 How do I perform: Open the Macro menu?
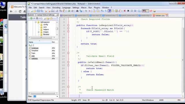click(84, 8)
